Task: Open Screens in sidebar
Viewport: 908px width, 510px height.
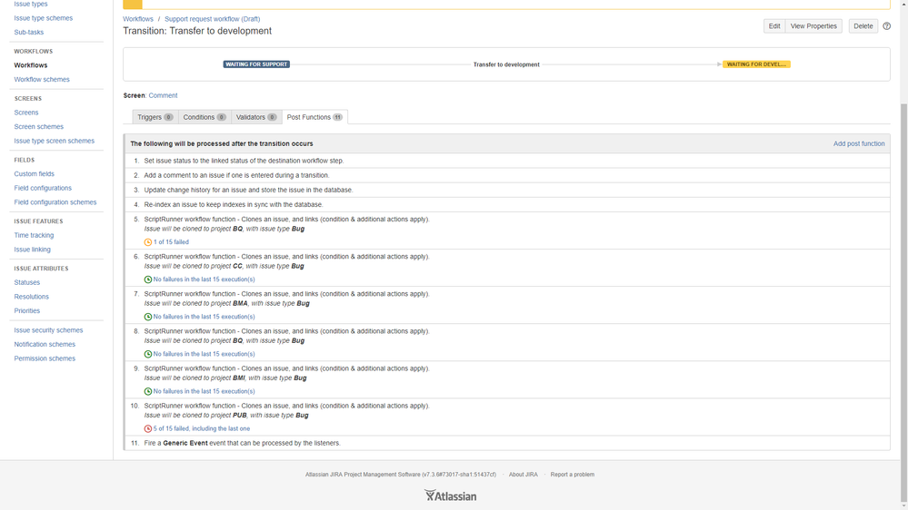Action: (x=26, y=113)
